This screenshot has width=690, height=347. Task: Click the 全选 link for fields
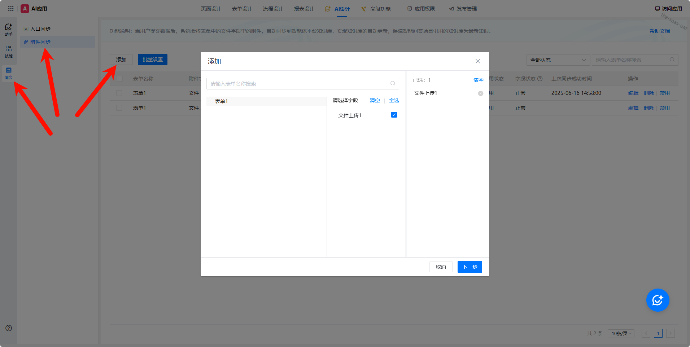click(394, 101)
